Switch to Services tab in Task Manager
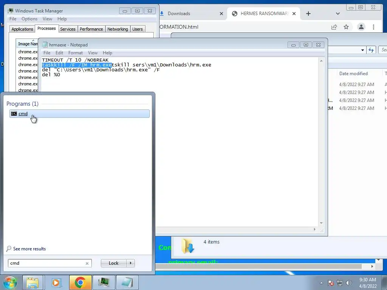Screen dimensions: 387x290 click(68, 29)
